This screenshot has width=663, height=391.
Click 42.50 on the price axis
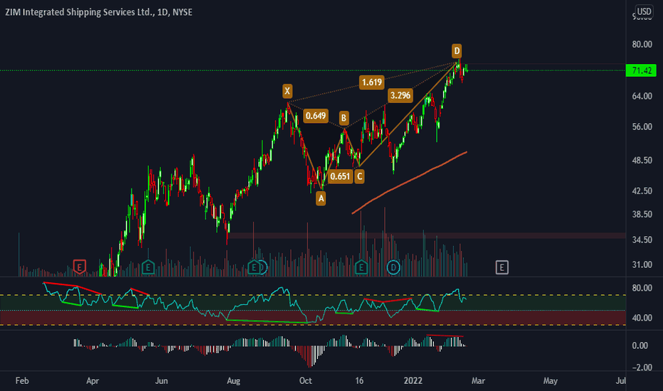pos(642,191)
